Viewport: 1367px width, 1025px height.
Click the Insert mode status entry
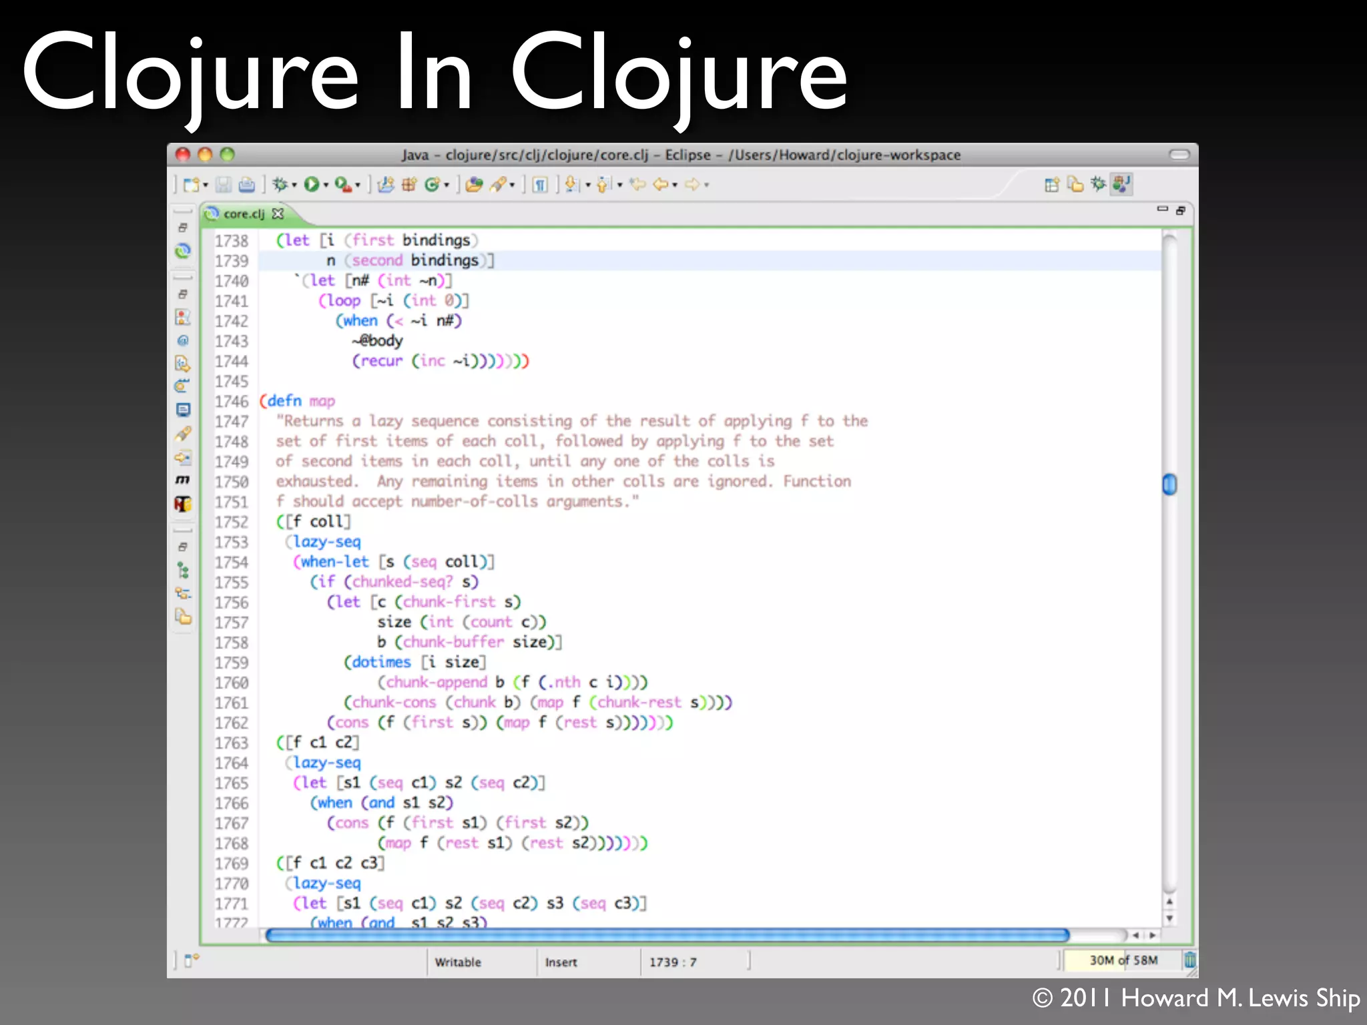[561, 962]
